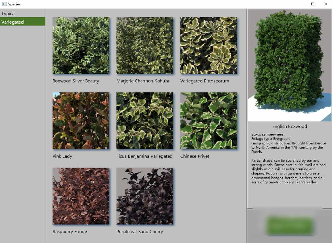The height and width of the screenshot is (243, 332).
Task: Select the Raspberry Fringe thumbnail image
Action: 81,196
